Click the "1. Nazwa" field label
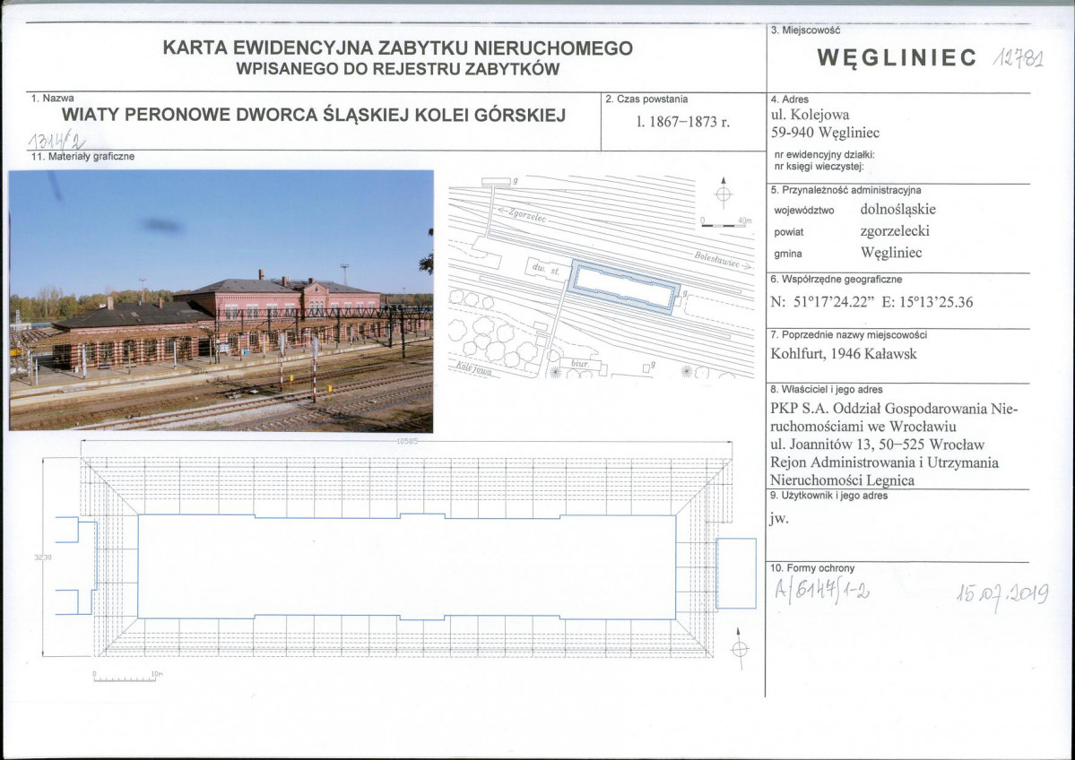 click(52, 98)
